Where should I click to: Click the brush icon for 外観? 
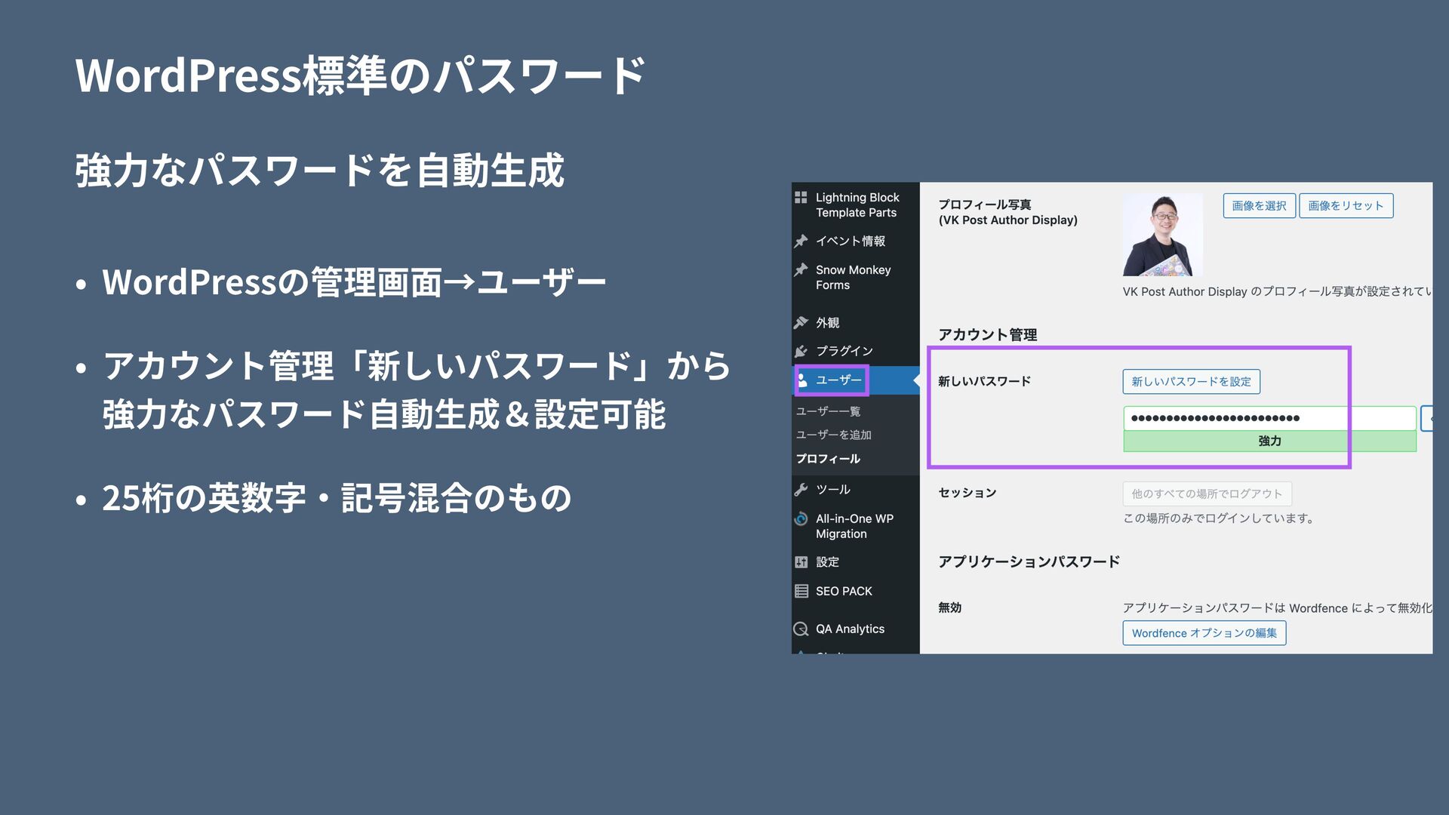801,323
